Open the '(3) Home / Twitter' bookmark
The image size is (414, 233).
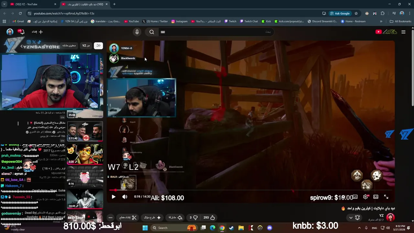tap(155, 21)
